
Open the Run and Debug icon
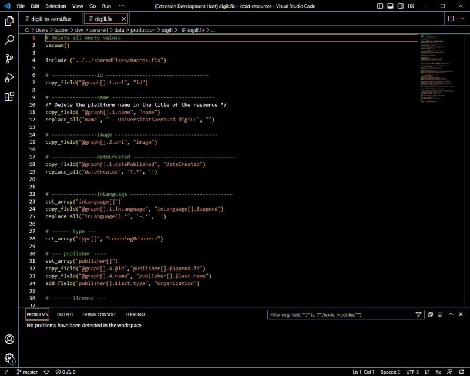pyautogui.click(x=8, y=77)
